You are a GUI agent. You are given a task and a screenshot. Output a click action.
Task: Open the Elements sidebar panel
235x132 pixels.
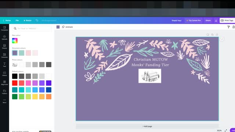tap(4, 55)
